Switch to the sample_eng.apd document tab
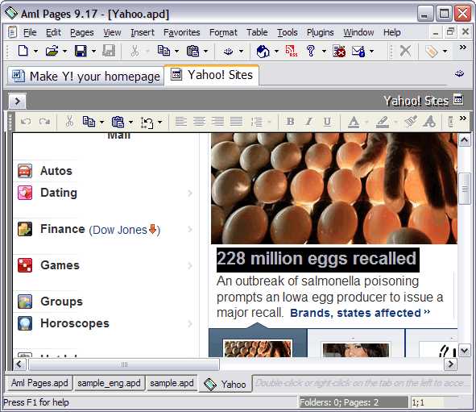 click(109, 383)
